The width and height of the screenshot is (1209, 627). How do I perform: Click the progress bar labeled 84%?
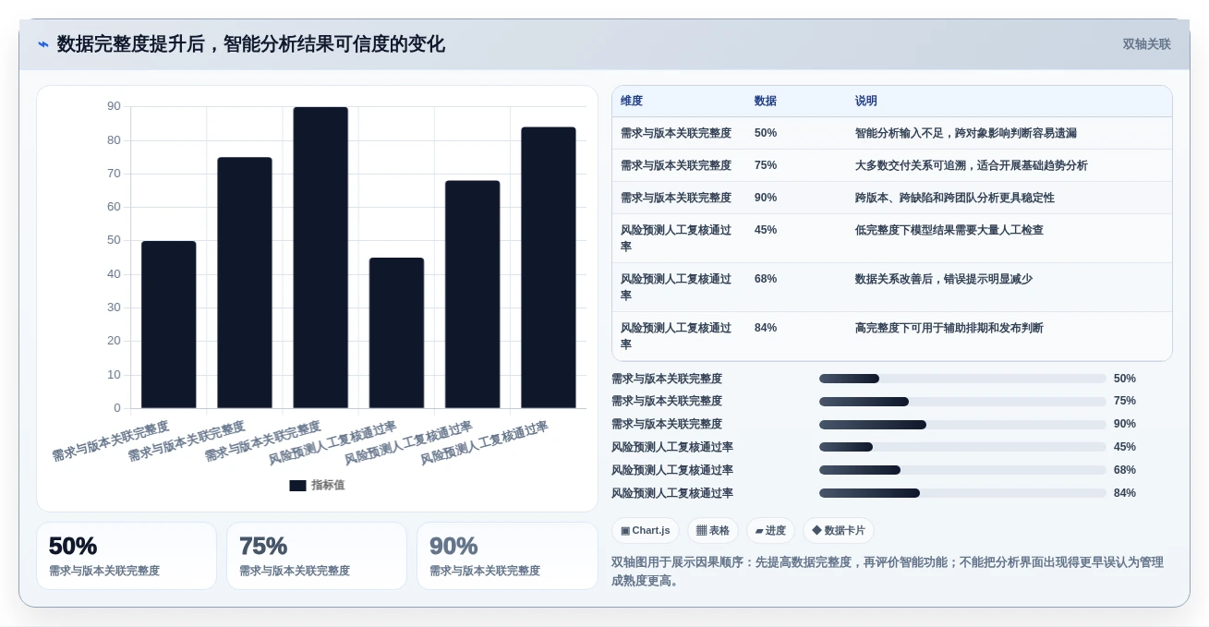[962, 493]
